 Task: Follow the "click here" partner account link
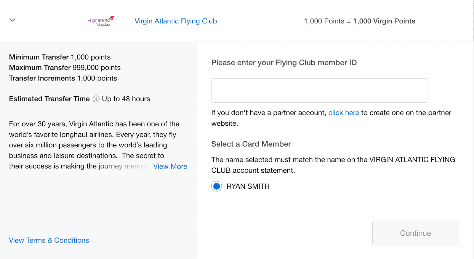click(344, 113)
